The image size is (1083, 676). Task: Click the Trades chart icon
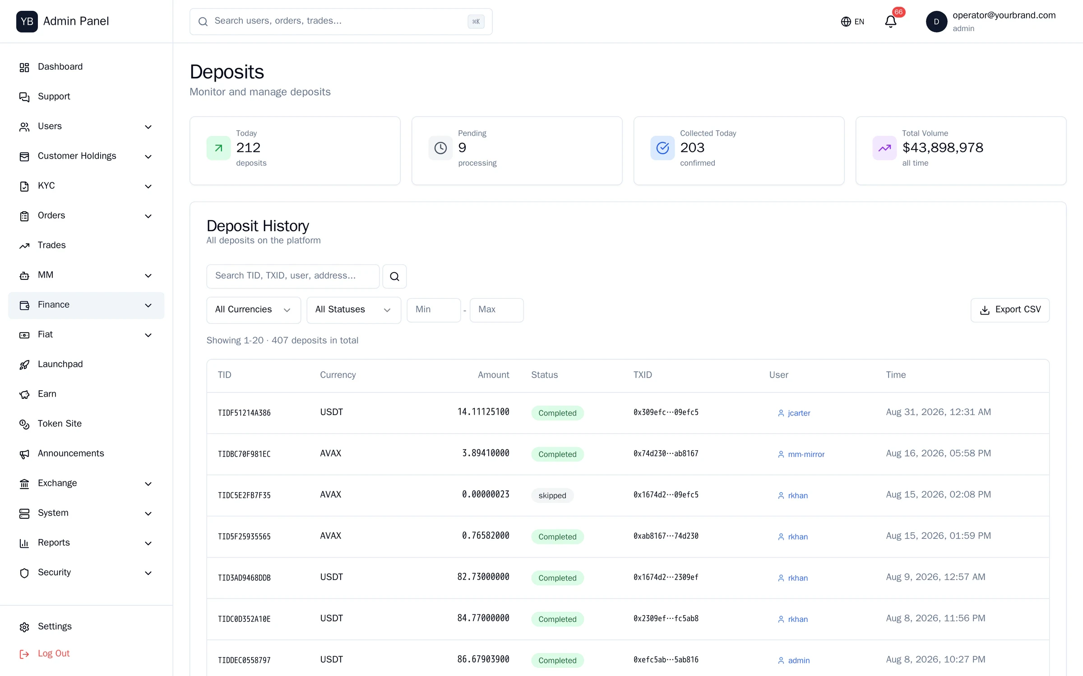(x=24, y=246)
